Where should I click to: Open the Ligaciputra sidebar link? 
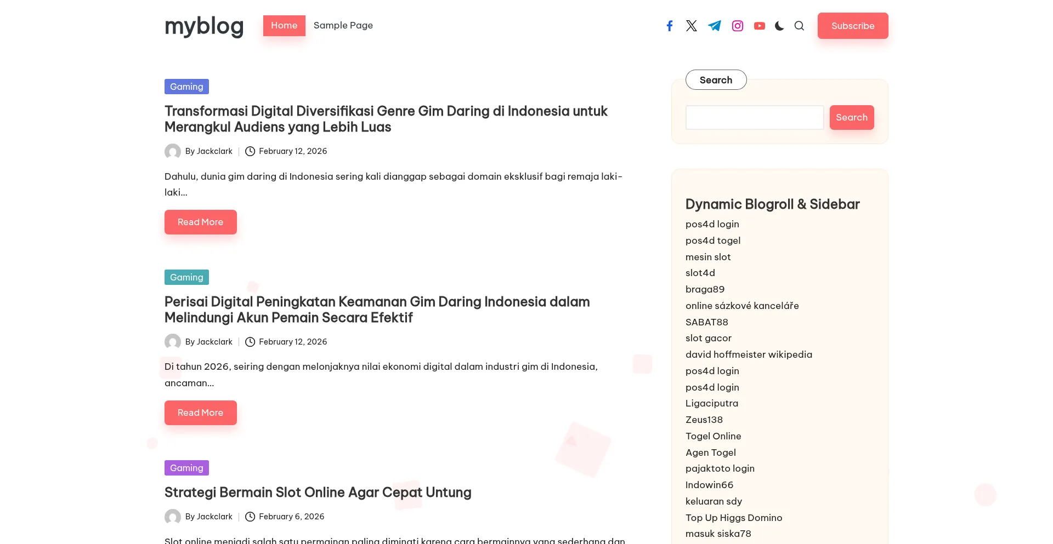tap(712, 403)
